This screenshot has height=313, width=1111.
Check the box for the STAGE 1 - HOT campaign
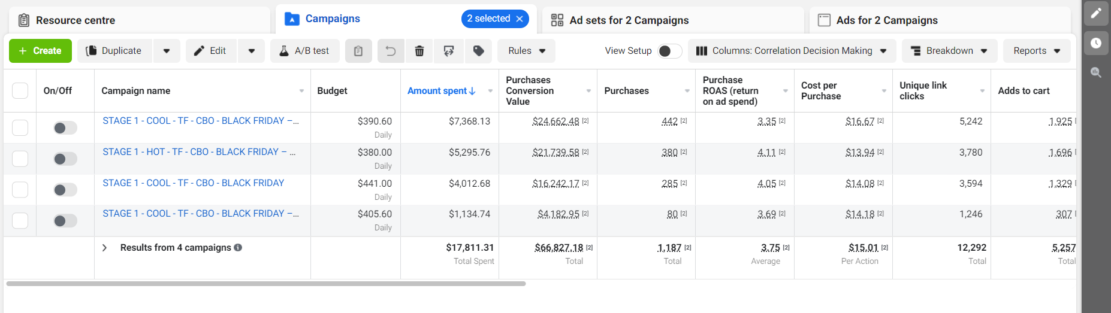[x=20, y=159]
